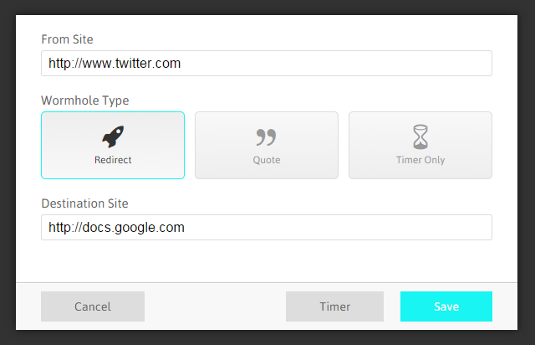Focus the From Site input field
Image resolution: width=535 pixels, height=345 pixels.
[334, 64]
